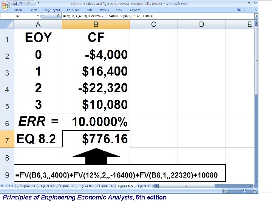The width and height of the screenshot is (272, 204).
Task: Select row 1 header
Action: pyautogui.click(x=7, y=37)
